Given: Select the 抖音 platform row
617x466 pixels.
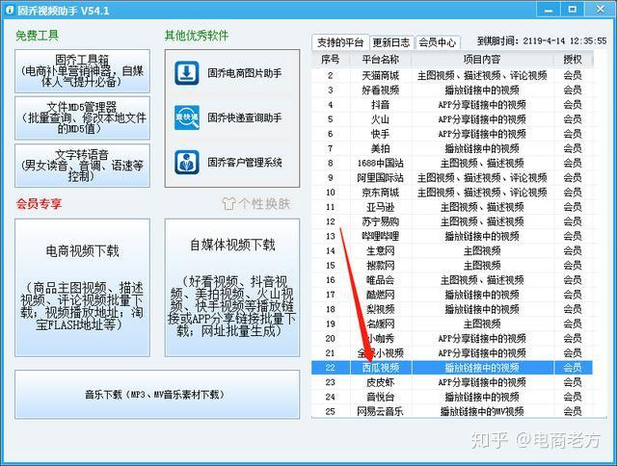Looking at the screenshot, I should point(452,105).
